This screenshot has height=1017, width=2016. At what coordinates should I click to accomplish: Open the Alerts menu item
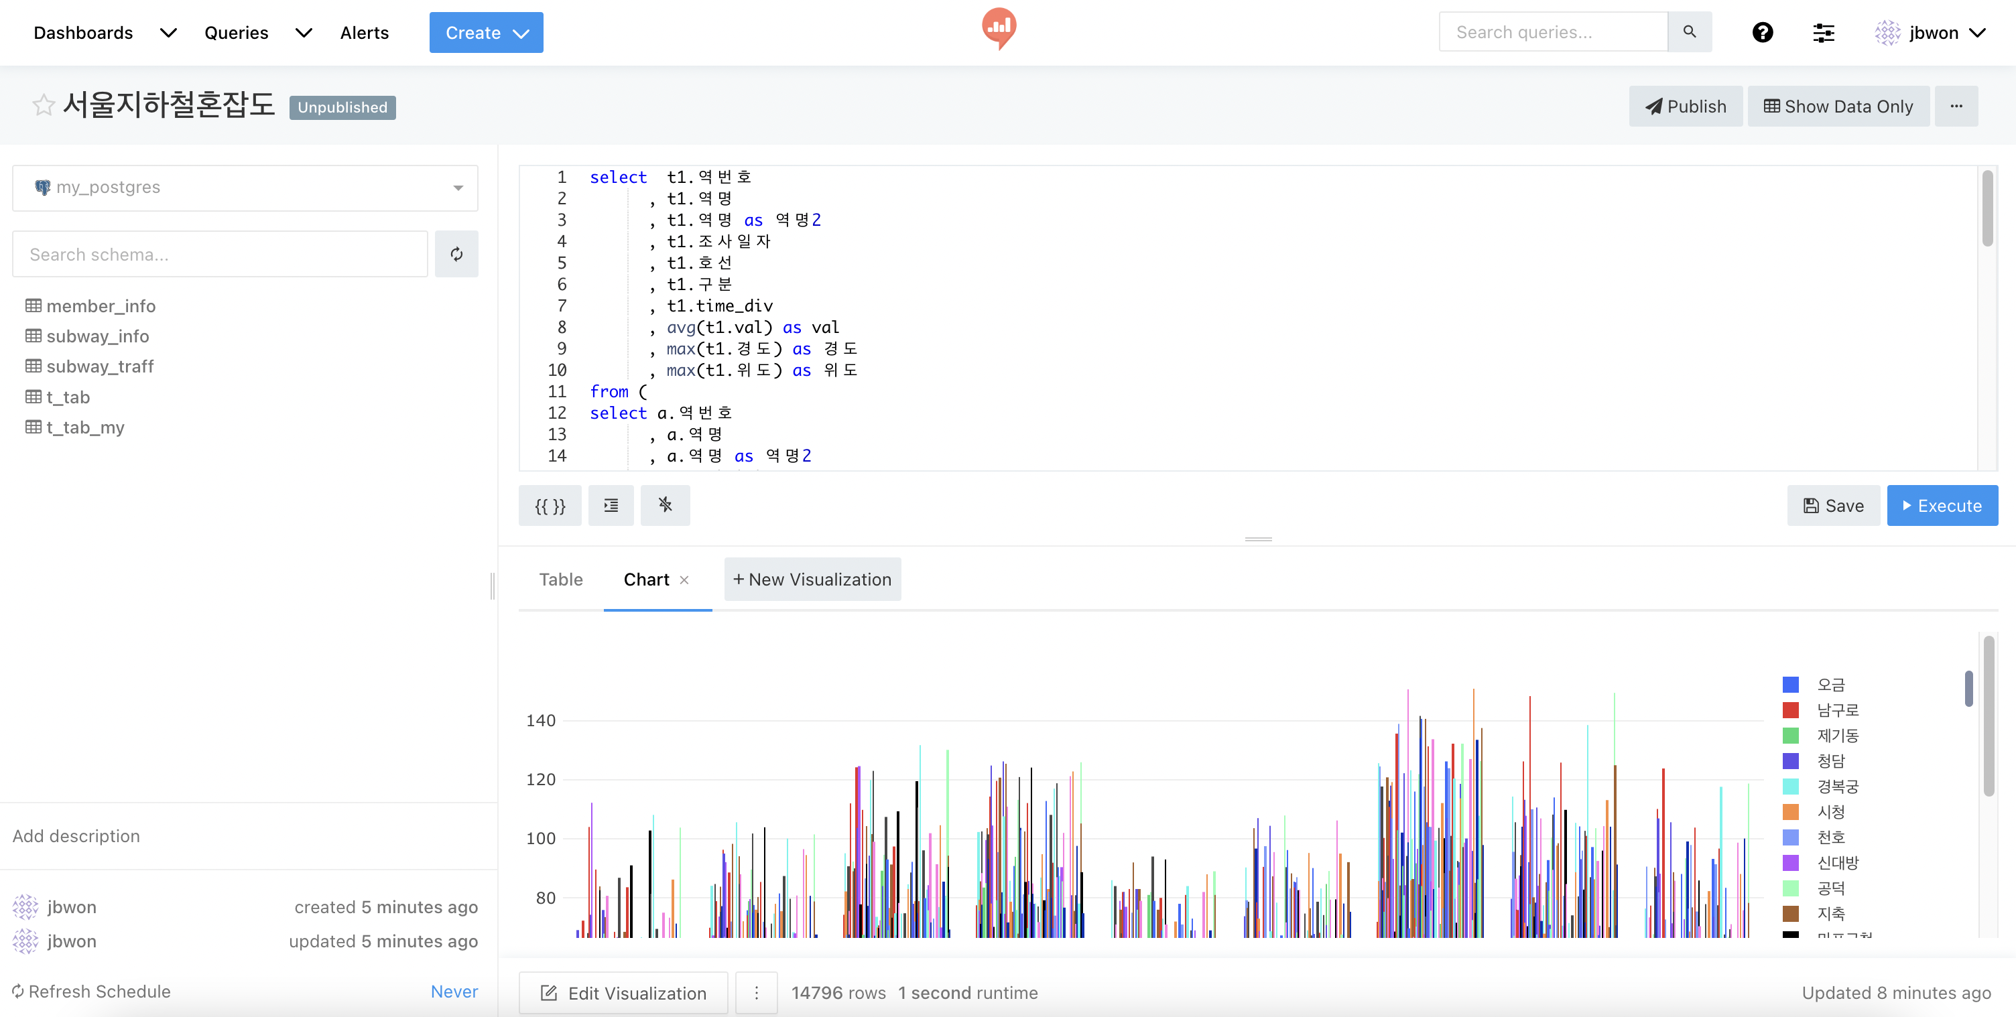364,33
